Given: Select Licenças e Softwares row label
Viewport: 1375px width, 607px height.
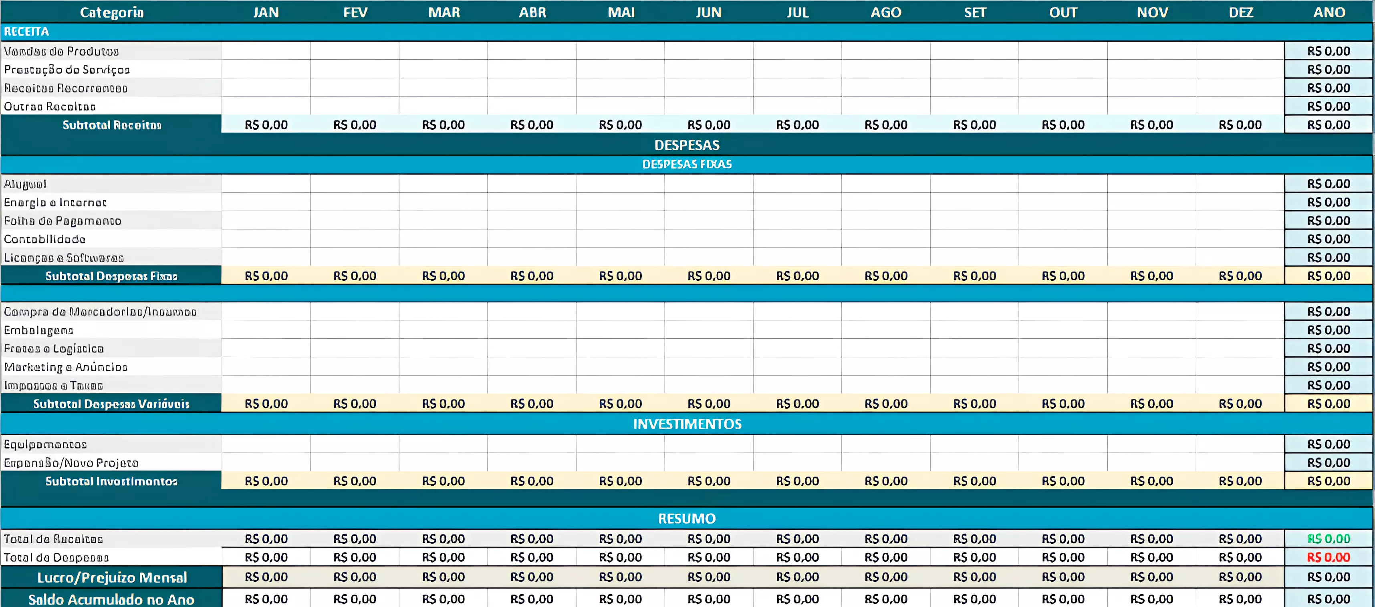Looking at the screenshot, I should tap(64, 257).
